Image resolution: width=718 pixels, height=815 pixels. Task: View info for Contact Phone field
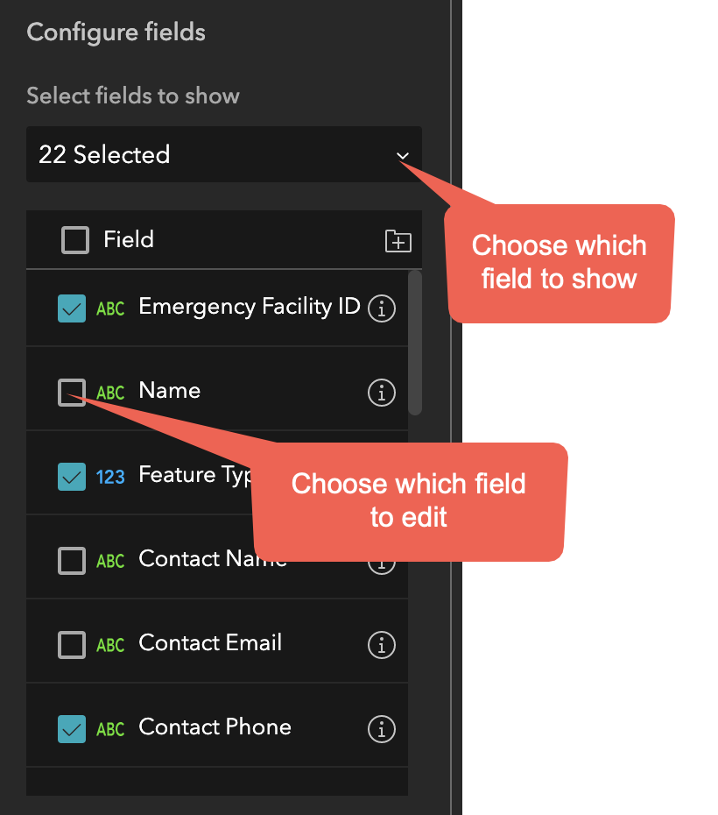[381, 728]
